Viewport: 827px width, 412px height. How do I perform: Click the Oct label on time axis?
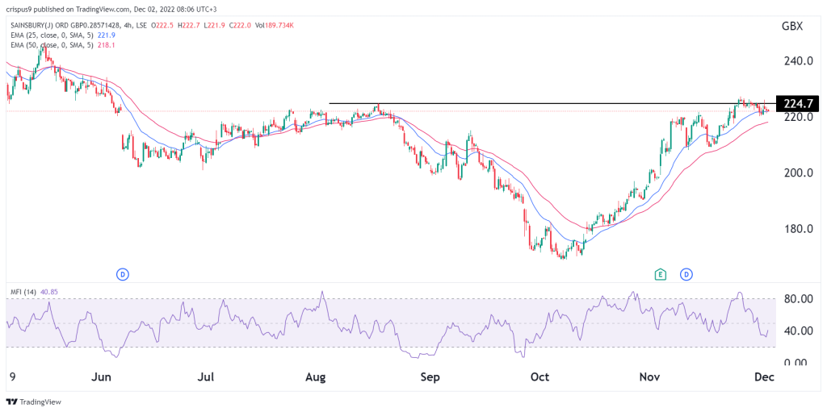tap(540, 377)
